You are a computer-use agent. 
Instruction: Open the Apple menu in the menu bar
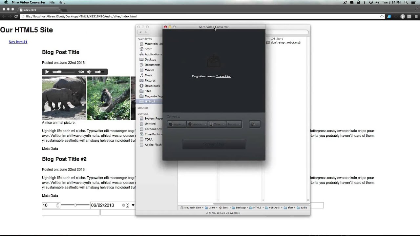pos(6,2)
